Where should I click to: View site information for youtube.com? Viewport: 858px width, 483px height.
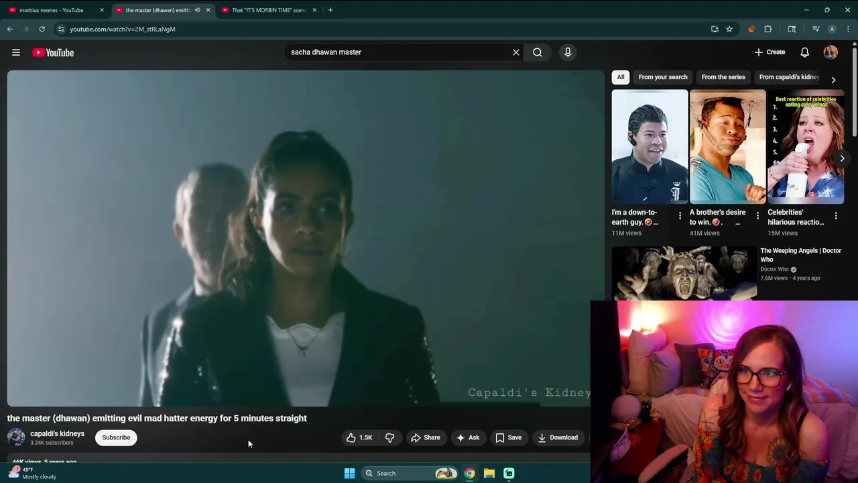tap(61, 29)
